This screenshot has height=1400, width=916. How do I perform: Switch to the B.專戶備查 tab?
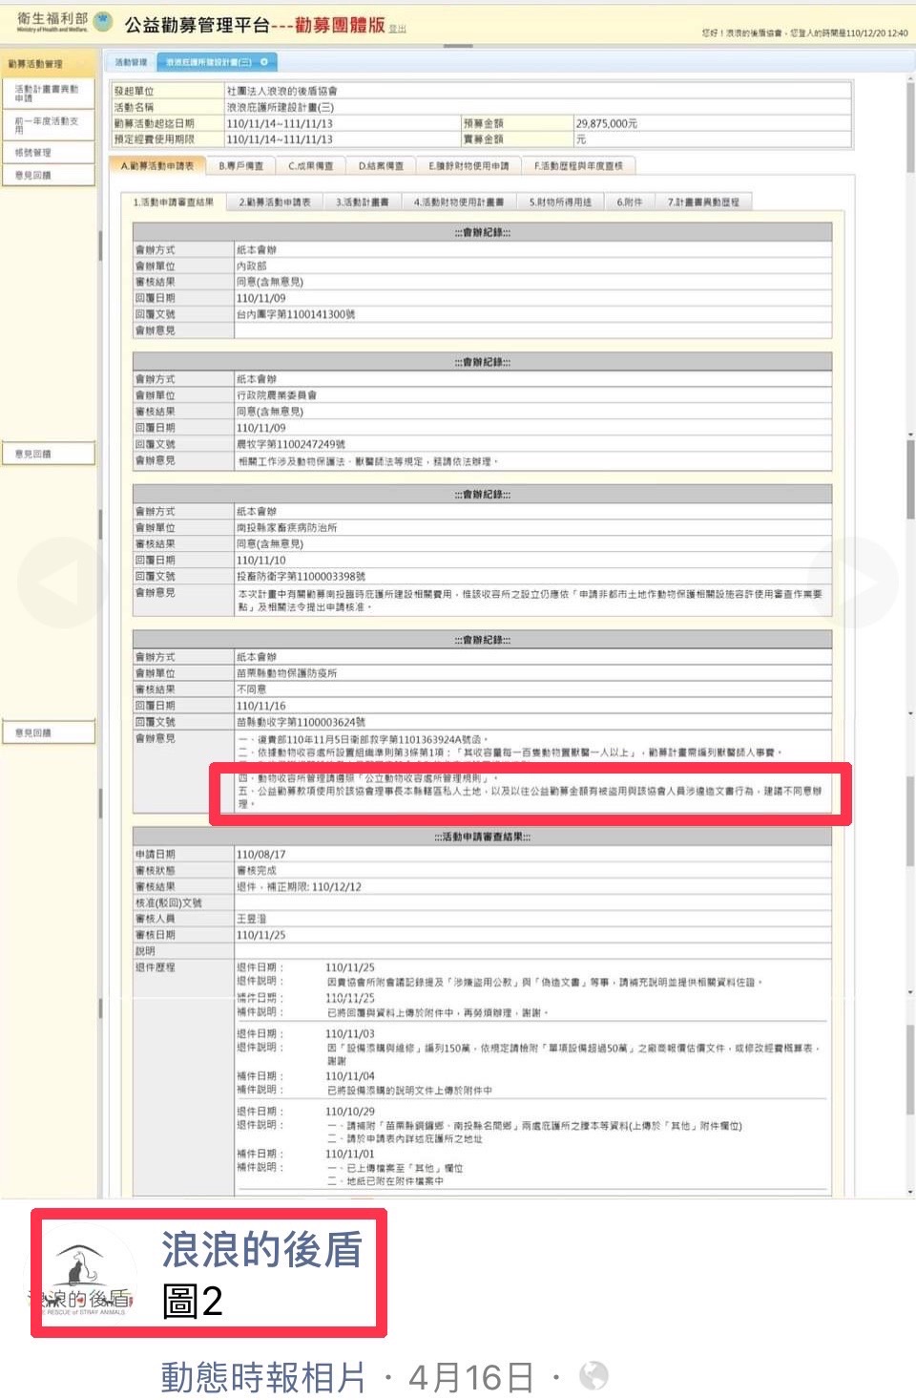[x=241, y=166]
